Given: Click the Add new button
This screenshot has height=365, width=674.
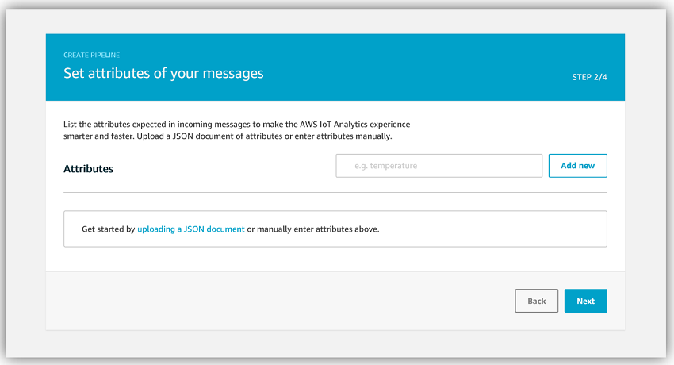Looking at the screenshot, I should pos(578,166).
